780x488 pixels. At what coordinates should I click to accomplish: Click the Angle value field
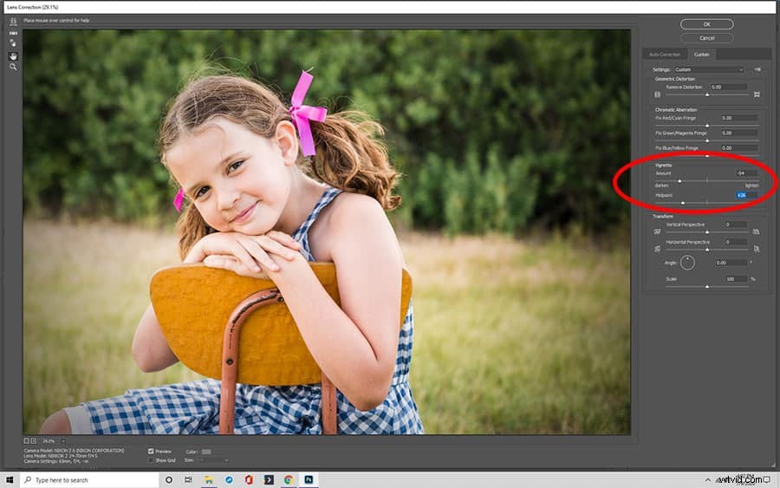[x=731, y=263]
